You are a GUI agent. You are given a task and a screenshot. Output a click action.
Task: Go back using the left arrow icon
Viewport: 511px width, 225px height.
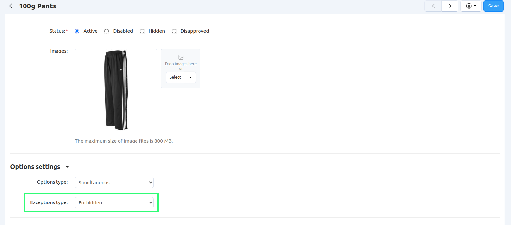pyautogui.click(x=12, y=6)
